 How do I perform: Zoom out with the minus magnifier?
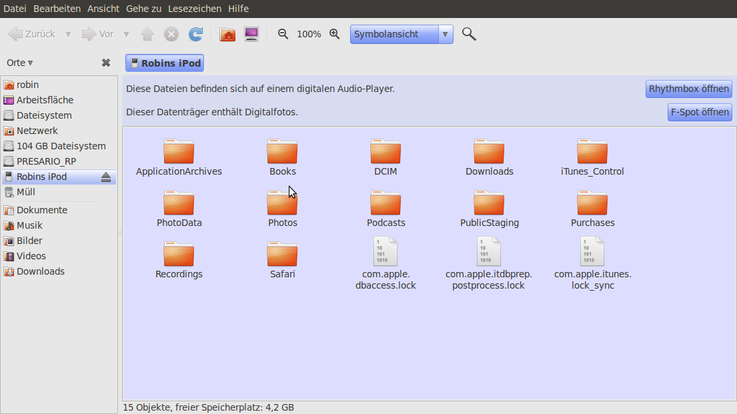click(x=283, y=34)
